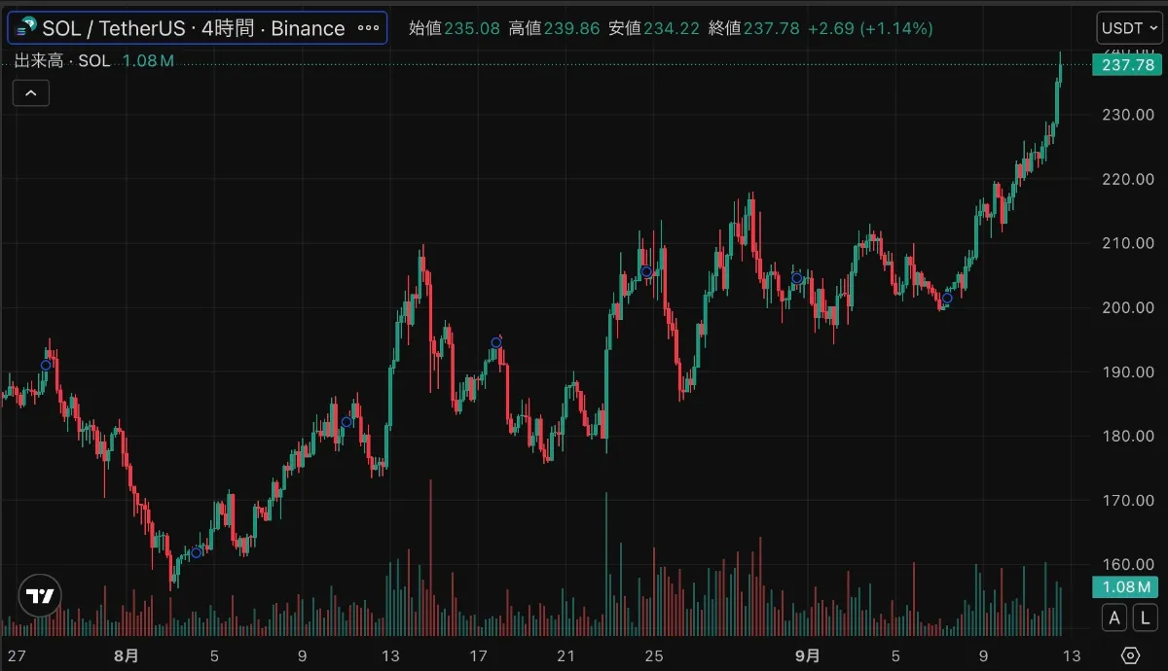Viewport: 1168px width, 671px height.
Task: Click the 終値 237.78 close value
Action: pyautogui.click(x=754, y=28)
